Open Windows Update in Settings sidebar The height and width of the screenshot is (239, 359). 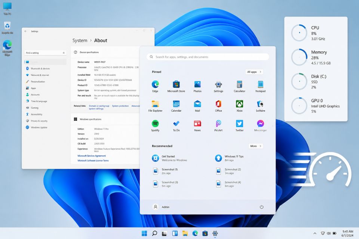point(45,127)
